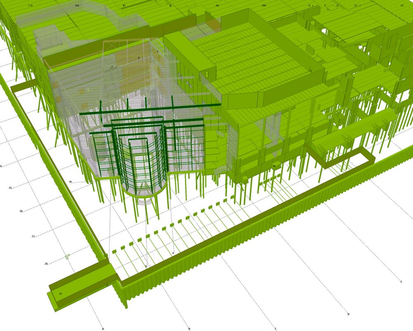Select grid label 27 on left
Screen dimensions: 413x331
[x=33, y=236]
